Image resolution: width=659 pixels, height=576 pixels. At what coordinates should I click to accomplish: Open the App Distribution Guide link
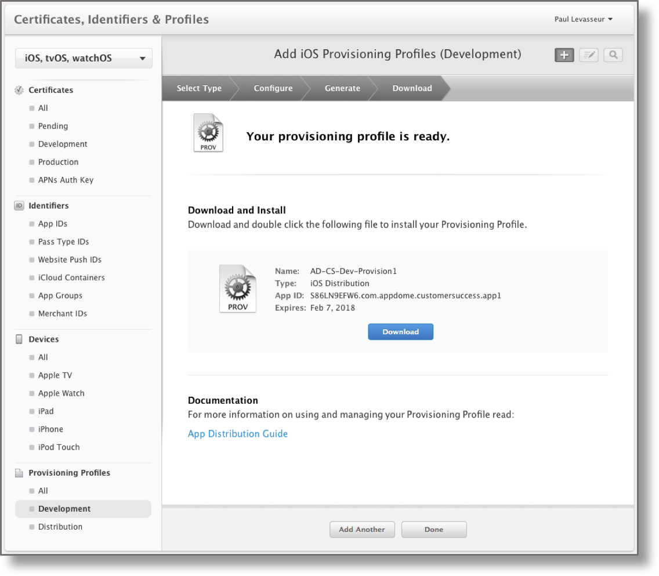(x=238, y=434)
